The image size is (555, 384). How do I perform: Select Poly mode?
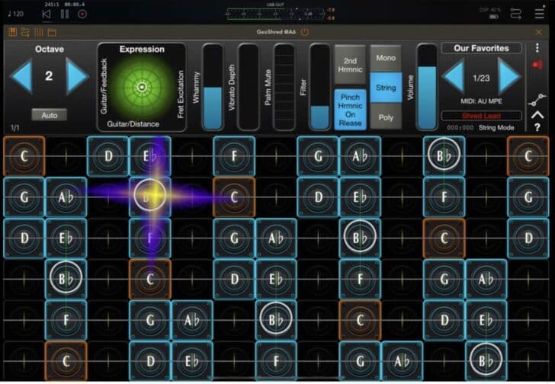tap(386, 117)
